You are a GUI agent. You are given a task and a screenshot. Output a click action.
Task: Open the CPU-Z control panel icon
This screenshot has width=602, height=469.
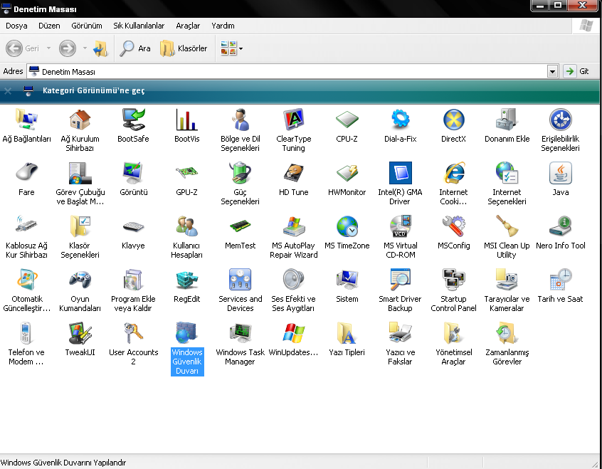click(x=347, y=120)
